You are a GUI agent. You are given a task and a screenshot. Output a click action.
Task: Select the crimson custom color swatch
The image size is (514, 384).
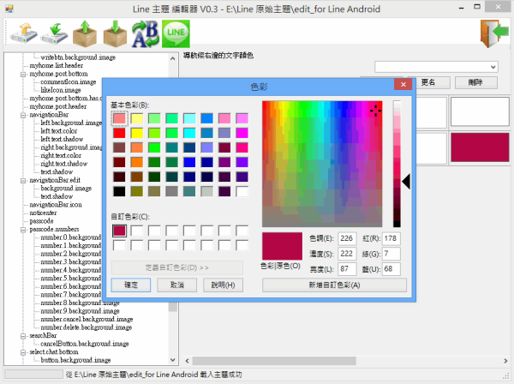pyautogui.click(x=119, y=231)
